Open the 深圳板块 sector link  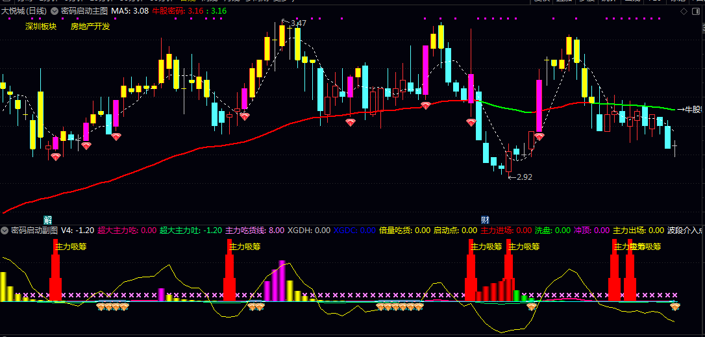point(41,27)
